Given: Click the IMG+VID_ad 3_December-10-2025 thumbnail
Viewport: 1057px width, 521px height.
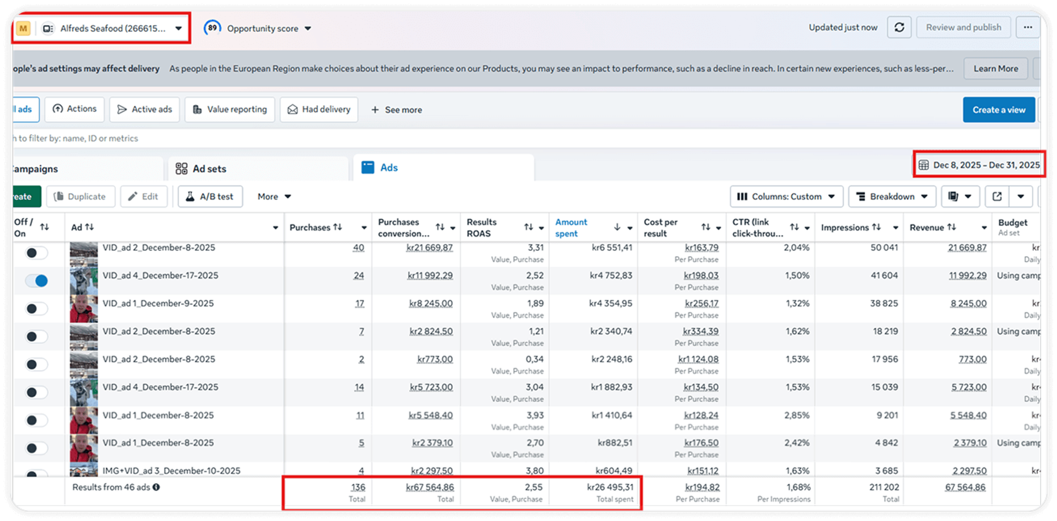Looking at the screenshot, I should point(84,470).
